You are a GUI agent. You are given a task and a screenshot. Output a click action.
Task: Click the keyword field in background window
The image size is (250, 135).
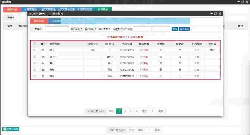click(x=22, y=17)
